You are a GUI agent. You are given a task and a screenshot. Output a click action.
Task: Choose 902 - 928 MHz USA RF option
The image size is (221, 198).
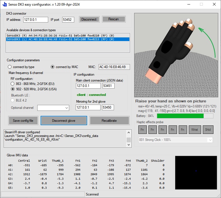pos(13,89)
